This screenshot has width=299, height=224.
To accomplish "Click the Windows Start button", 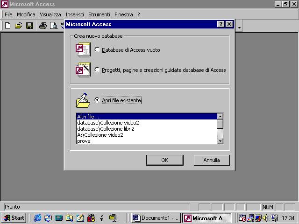I will (x=14, y=218).
